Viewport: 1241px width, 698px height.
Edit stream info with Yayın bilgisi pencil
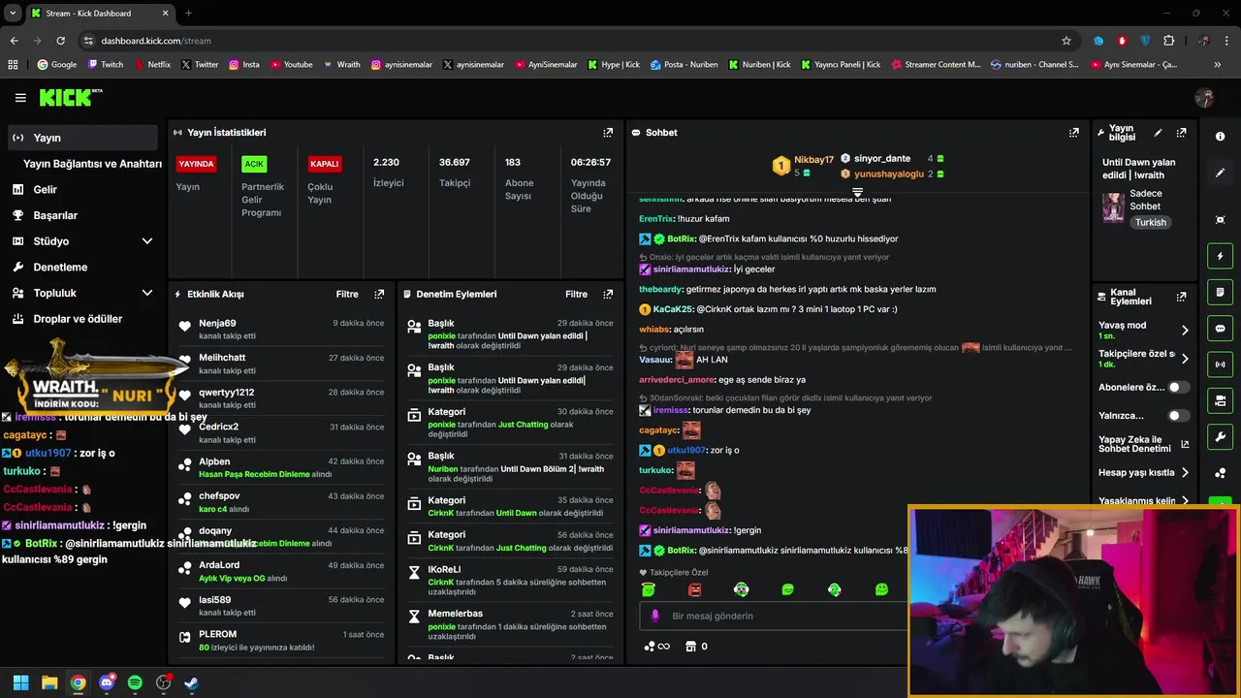(1158, 133)
